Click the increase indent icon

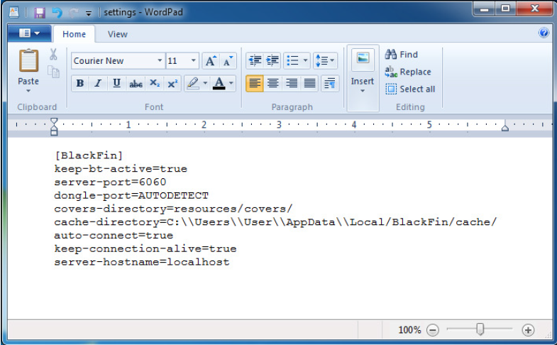pos(272,61)
